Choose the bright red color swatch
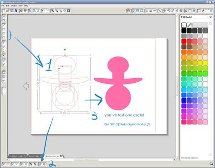This screenshot has height=168, width=215. 184,41
